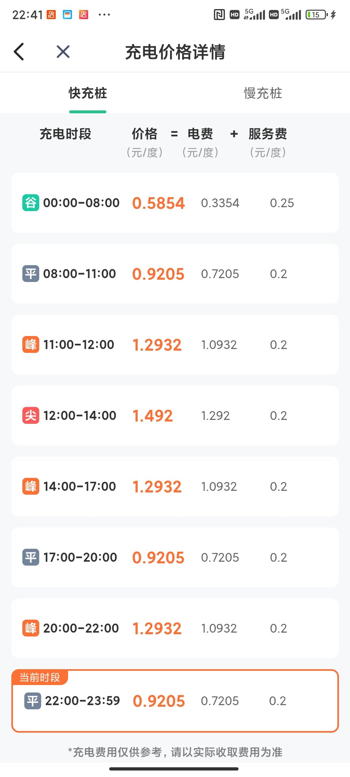The width and height of the screenshot is (350, 777).
Task: Select the 22:00–23:59 time range
Action: [82, 701]
